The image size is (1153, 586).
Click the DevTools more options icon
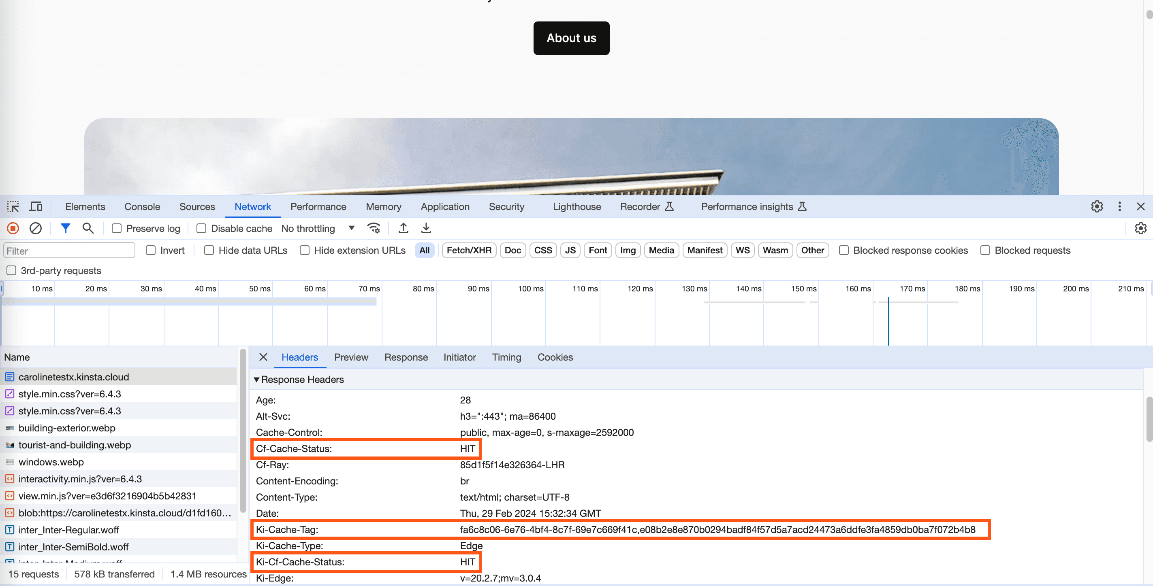point(1119,206)
